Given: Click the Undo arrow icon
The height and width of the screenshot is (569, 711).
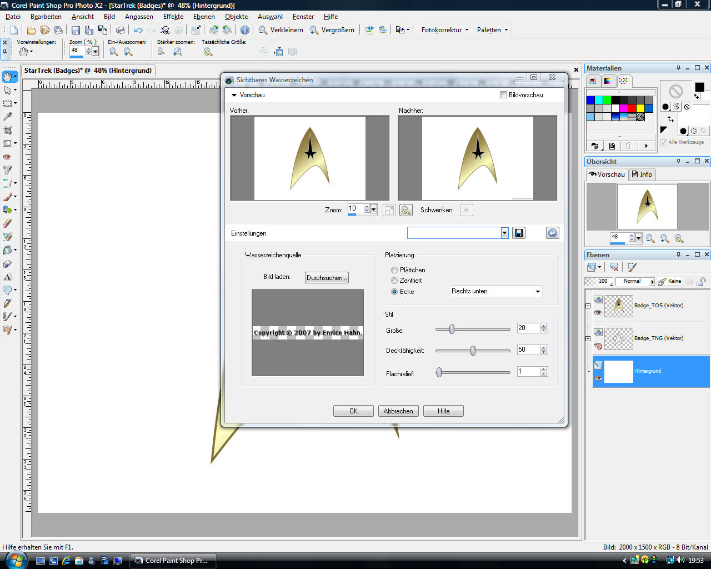Looking at the screenshot, I should pyautogui.click(x=138, y=30).
